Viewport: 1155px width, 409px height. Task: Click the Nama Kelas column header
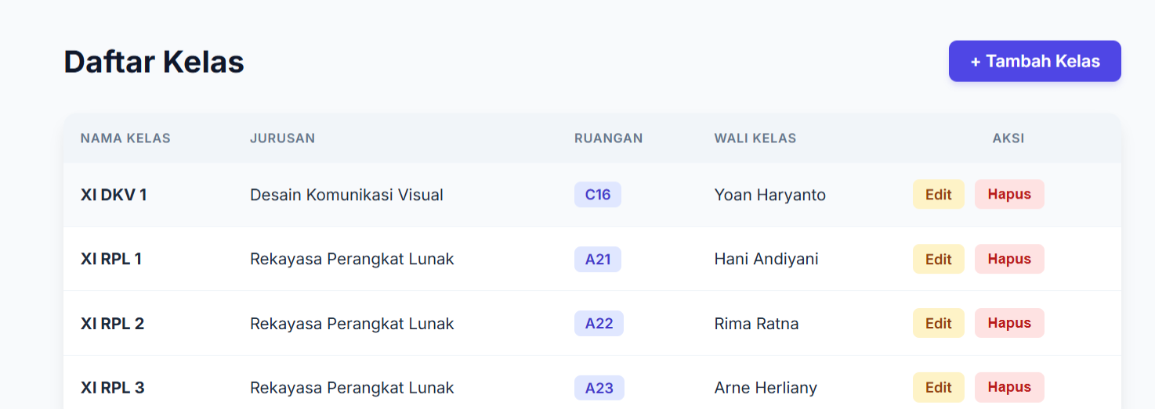125,138
